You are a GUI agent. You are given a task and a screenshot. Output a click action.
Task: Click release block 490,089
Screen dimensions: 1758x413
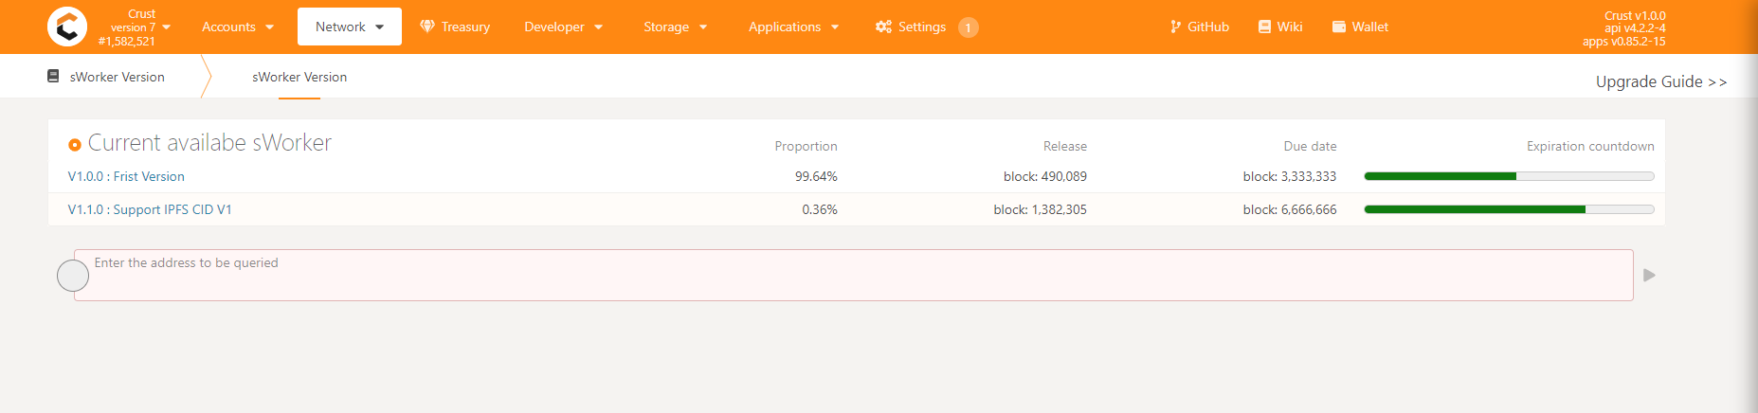pyautogui.click(x=1045, y=176)
